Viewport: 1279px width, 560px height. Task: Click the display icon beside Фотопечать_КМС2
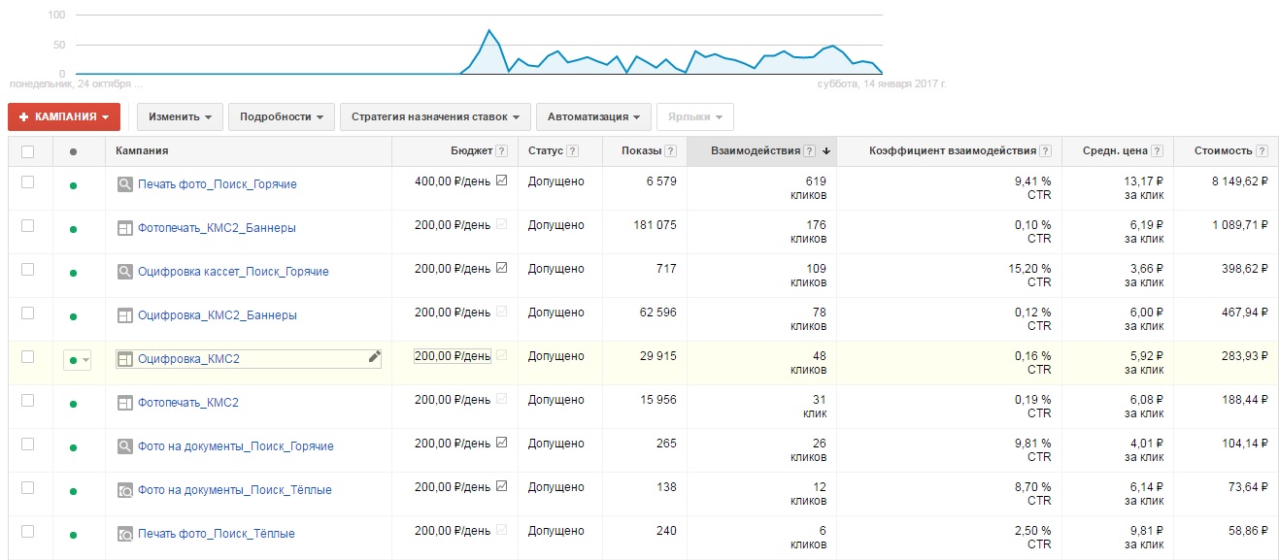tap(124, 402)
